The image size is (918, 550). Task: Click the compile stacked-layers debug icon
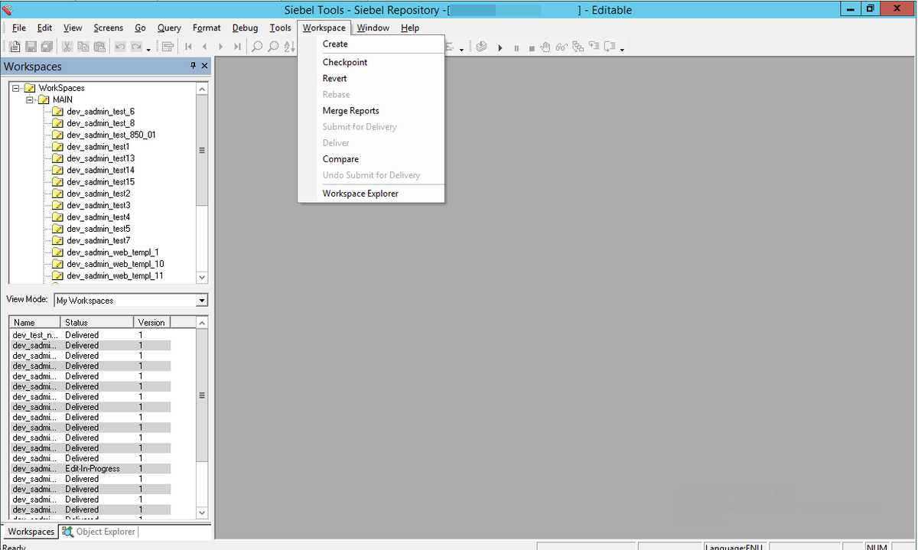click(481, 47)
